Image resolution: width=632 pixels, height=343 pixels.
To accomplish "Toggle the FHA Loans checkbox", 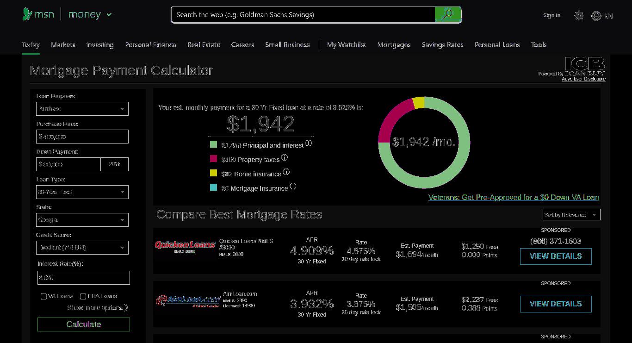I will point(83,296).
